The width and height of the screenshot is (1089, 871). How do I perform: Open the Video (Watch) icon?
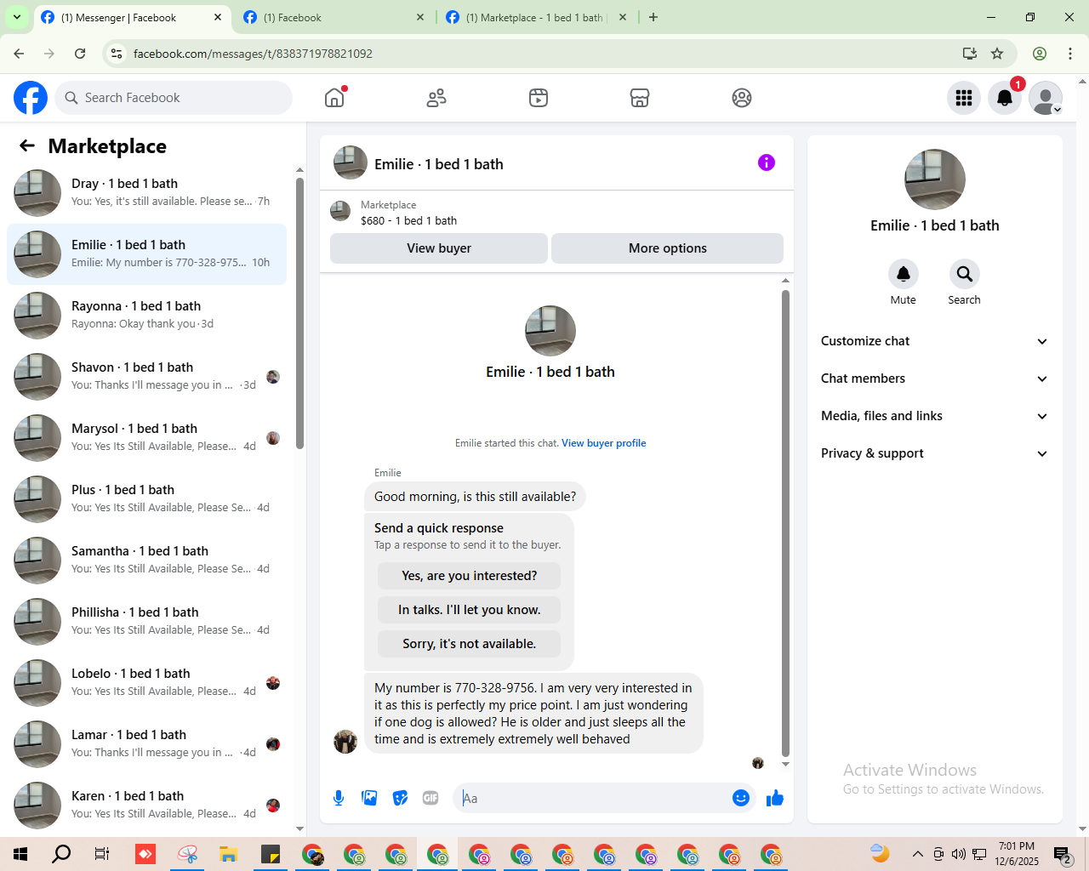tap(539, 98)
